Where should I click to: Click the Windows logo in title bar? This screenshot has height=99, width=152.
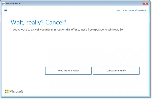click(3, 3)
